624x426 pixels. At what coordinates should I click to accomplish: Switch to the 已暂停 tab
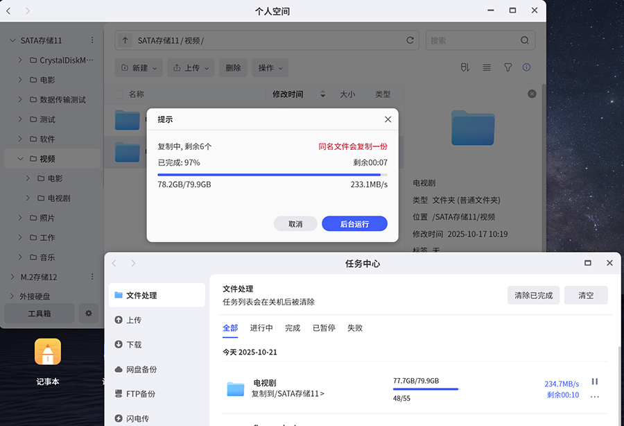tap(324, 328)
